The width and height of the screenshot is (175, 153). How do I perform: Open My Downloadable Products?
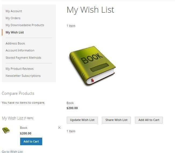pyautogui.click(x=25, y=25)
